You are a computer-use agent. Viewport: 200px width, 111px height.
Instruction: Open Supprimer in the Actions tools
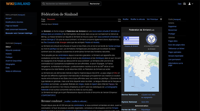172,26
